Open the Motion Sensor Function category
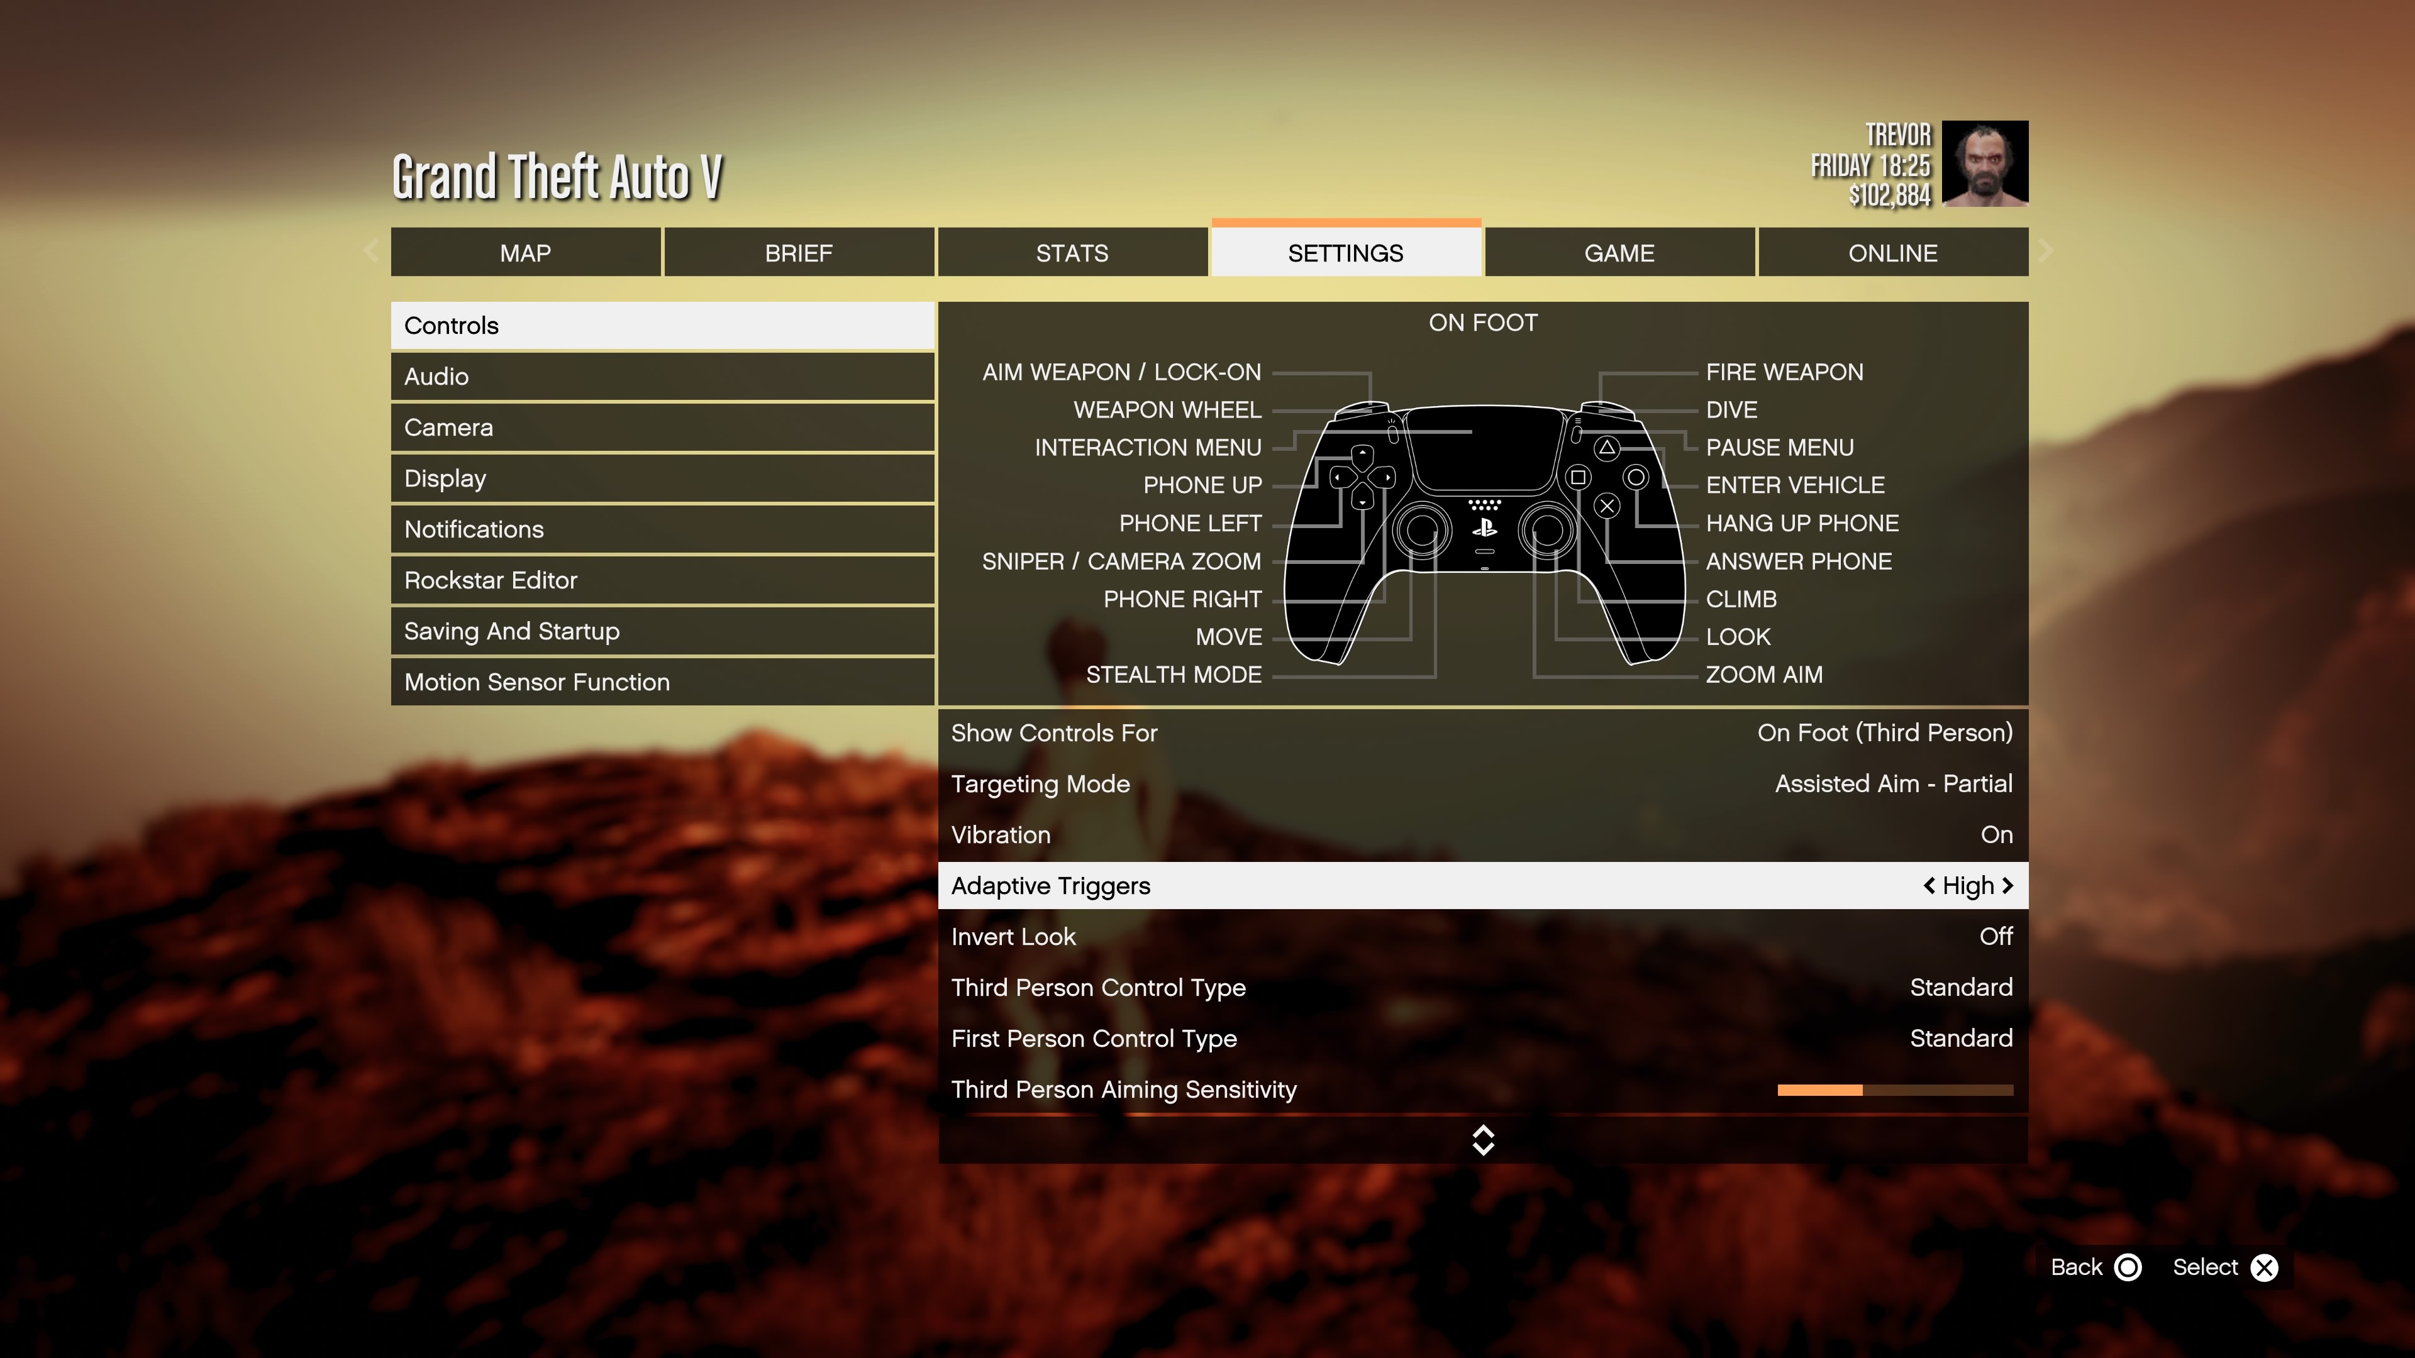This screenshot has height=1358, width=2415. tap(662, 682)
